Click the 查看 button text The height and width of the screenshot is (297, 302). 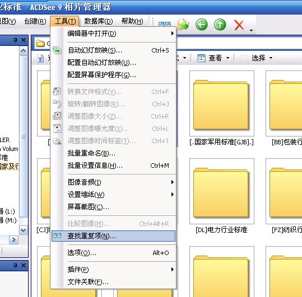tap(215, 58)
